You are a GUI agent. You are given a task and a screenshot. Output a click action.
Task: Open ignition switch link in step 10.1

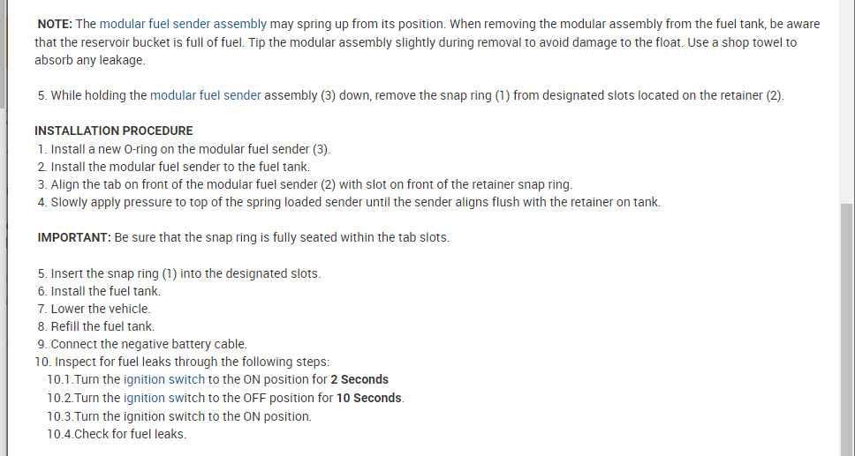pos(163,379)
